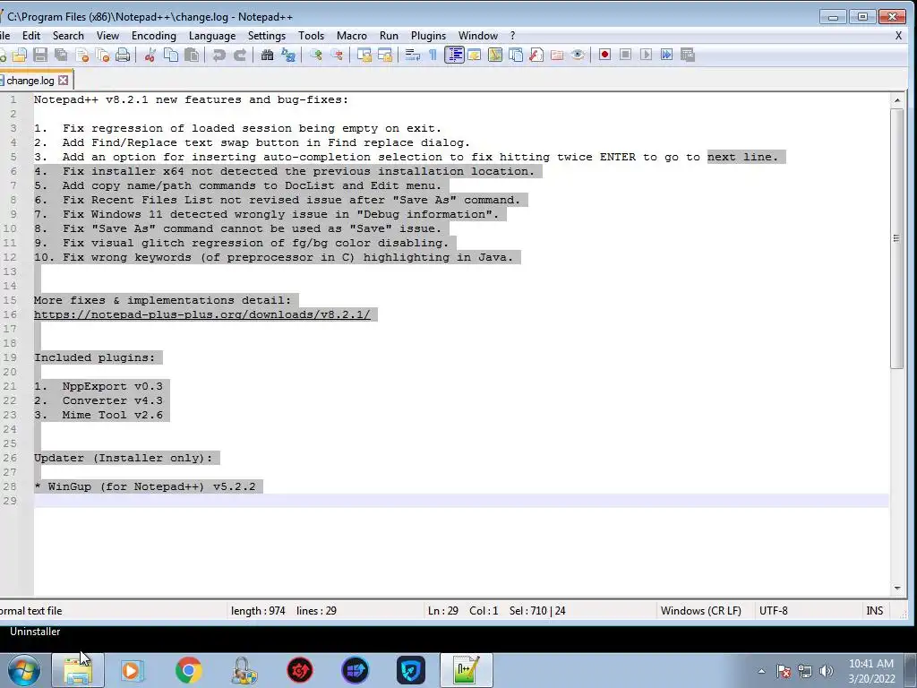
Task: Toggle synchronized vertical scrolling icon
Action: 364,55
